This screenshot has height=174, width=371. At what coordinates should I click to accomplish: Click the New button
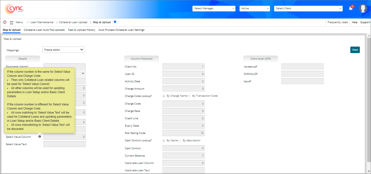[x=355, y=50]
